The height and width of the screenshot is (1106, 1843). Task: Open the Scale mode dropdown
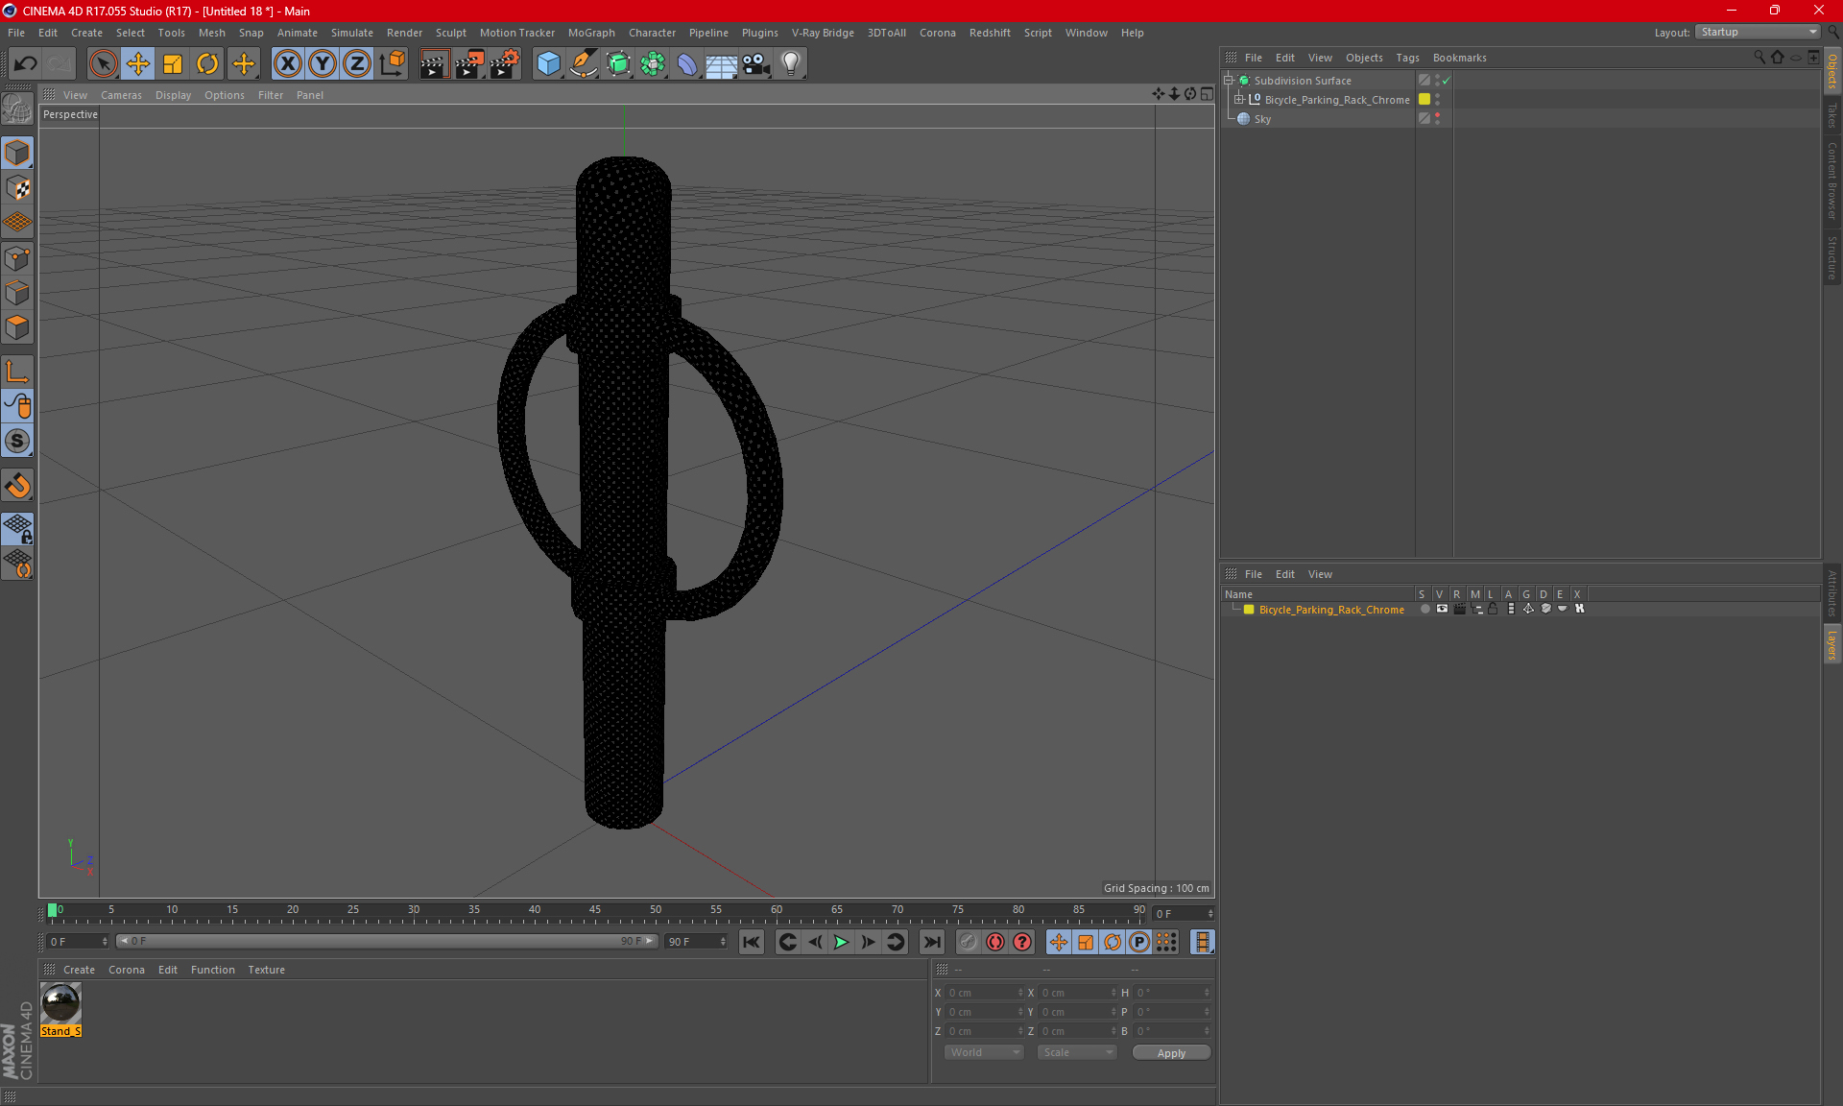click(1077, 1052)
